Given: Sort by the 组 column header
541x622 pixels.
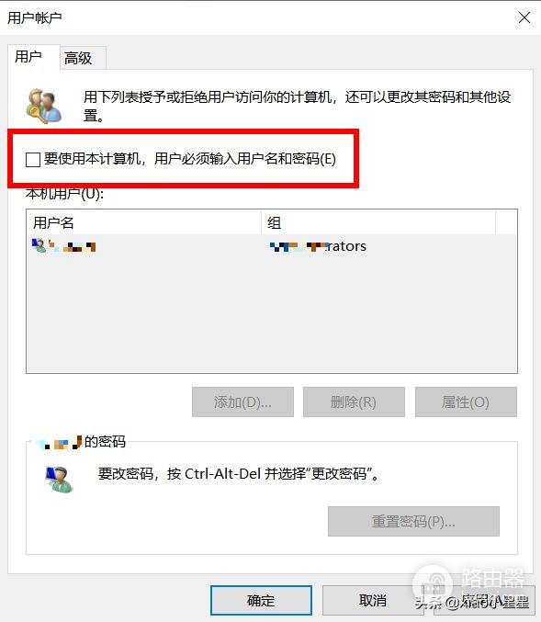Looking at the screenshot, I should [x=378, y=222].
